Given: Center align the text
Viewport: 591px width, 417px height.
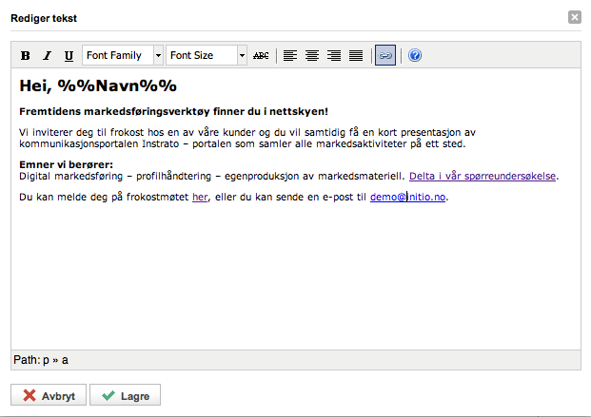Looking at the screenshot, I should (312, 56).
